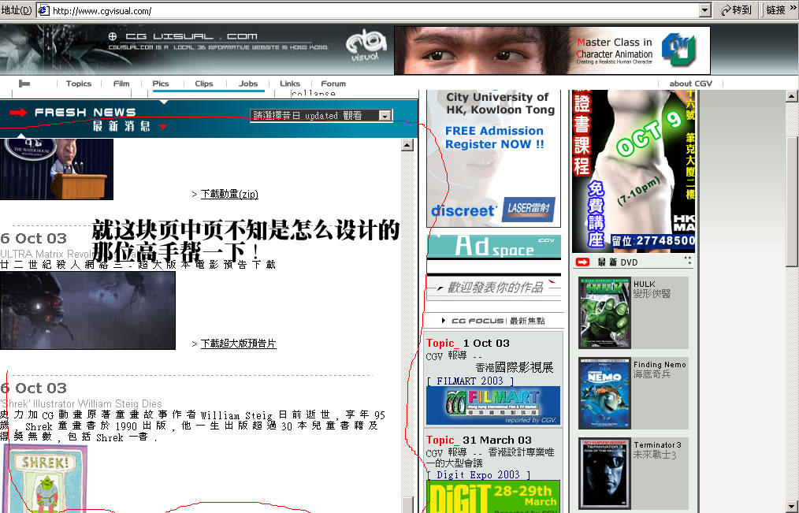This screenshot has height=513, width=799.
Task: Click the black triangle before CG FOCUS
Action: pos(444,321)
